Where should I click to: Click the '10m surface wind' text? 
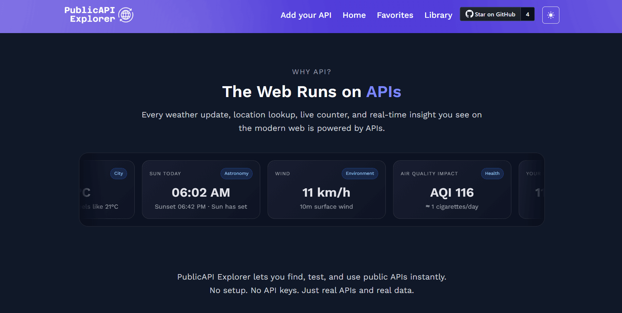click(x=326, y=206)
